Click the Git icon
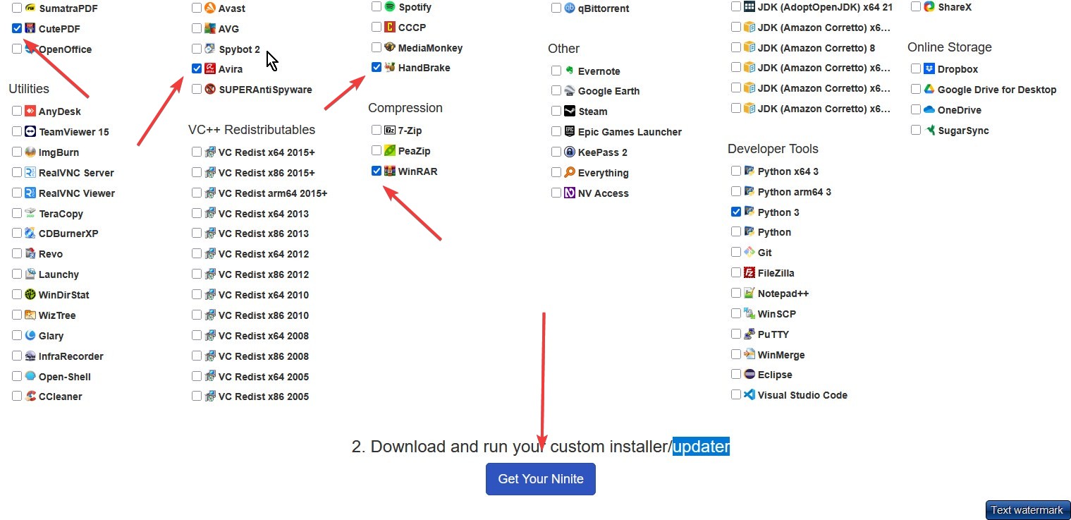Image resolution: width=1071 pixels, height=520 pixels. (x=749, y=253)
